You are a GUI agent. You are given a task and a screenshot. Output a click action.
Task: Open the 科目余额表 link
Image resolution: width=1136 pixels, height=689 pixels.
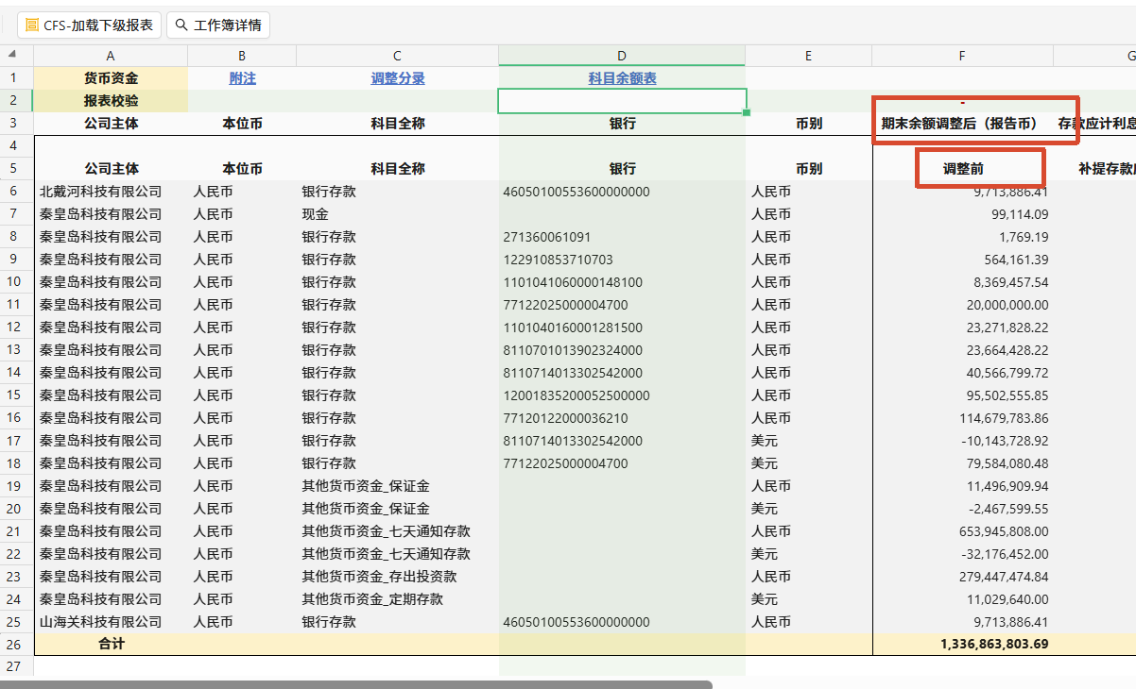pos(622,78)
